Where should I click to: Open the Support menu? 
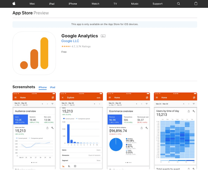[158, 4]
